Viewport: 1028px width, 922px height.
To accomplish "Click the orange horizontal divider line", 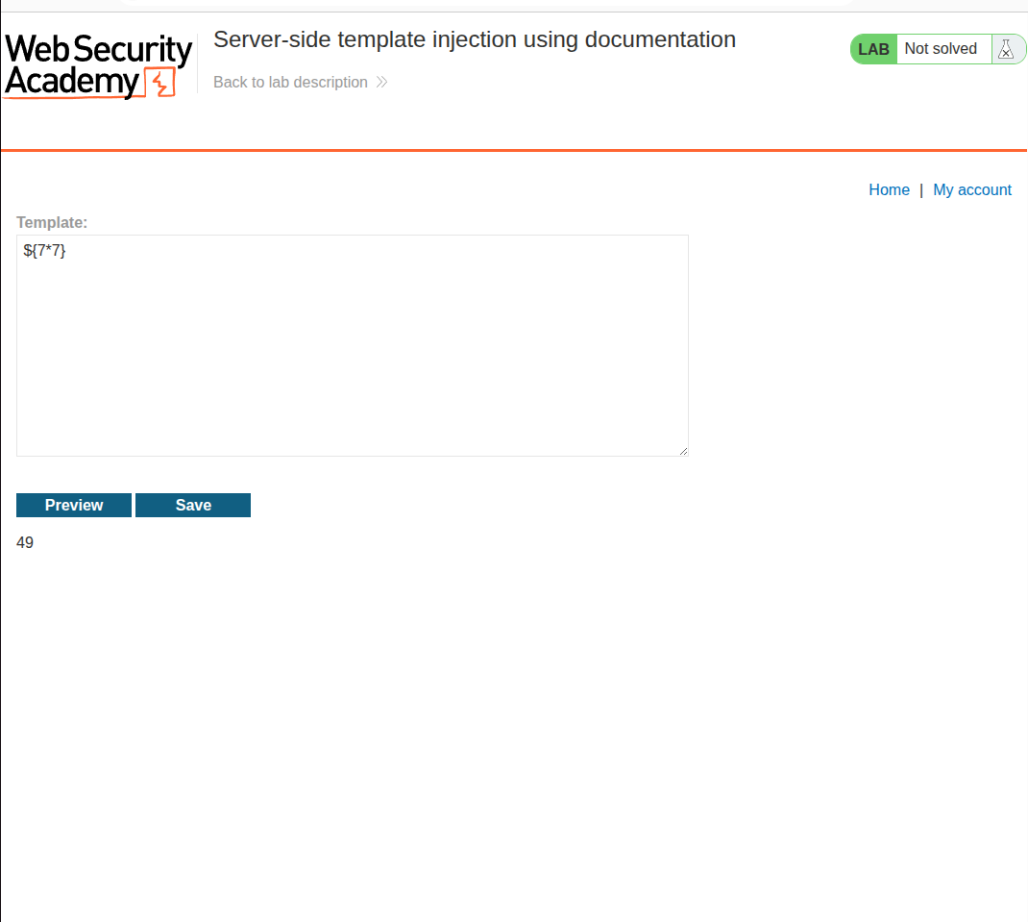I will (x=514, y=150).
